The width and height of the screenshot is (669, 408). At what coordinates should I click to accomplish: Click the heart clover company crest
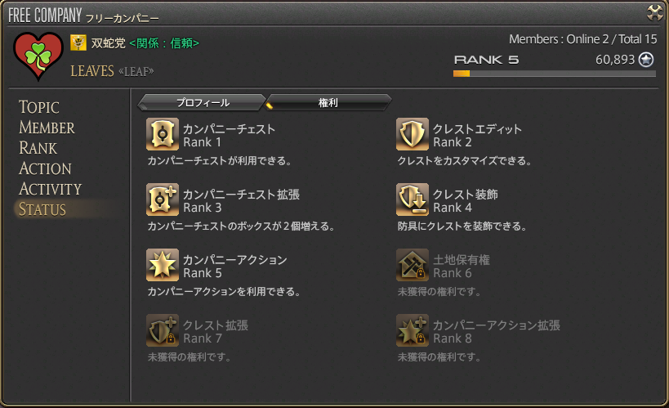pyautogui.click(x=38, y=56)
